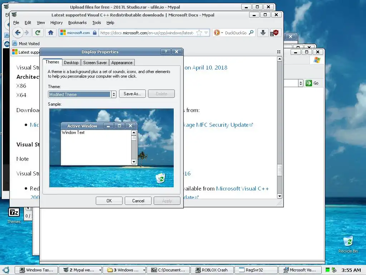Open the Tools menu
The height and width of the screenshot is (275, 366).
pyautogui.click(x=97, y=23)
